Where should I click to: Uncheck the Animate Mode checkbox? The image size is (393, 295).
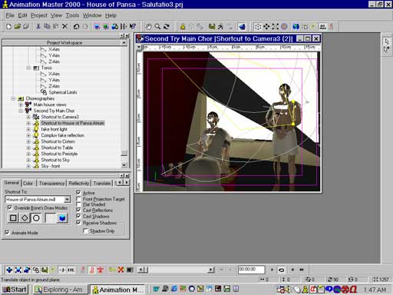pos(7,233)
